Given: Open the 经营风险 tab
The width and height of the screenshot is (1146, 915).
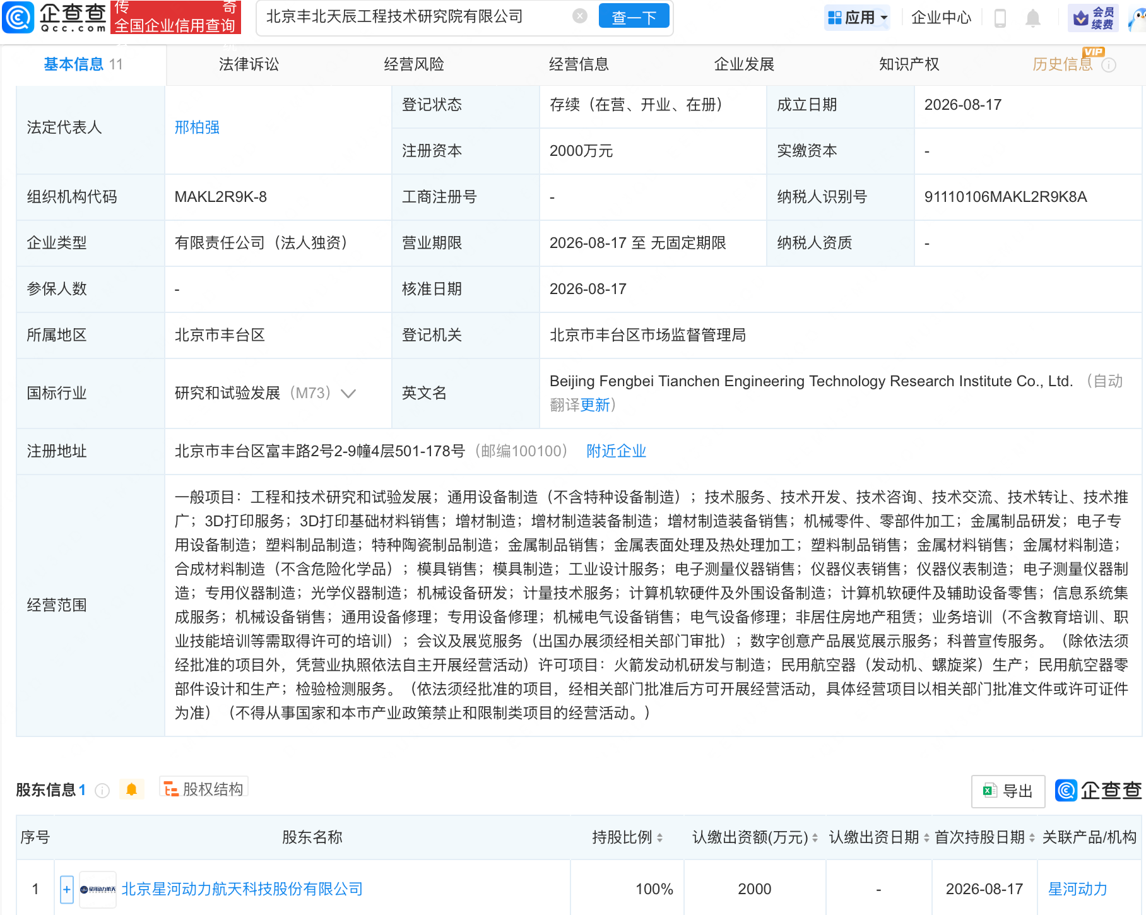Looking at the screenshot, I should 414,64.
